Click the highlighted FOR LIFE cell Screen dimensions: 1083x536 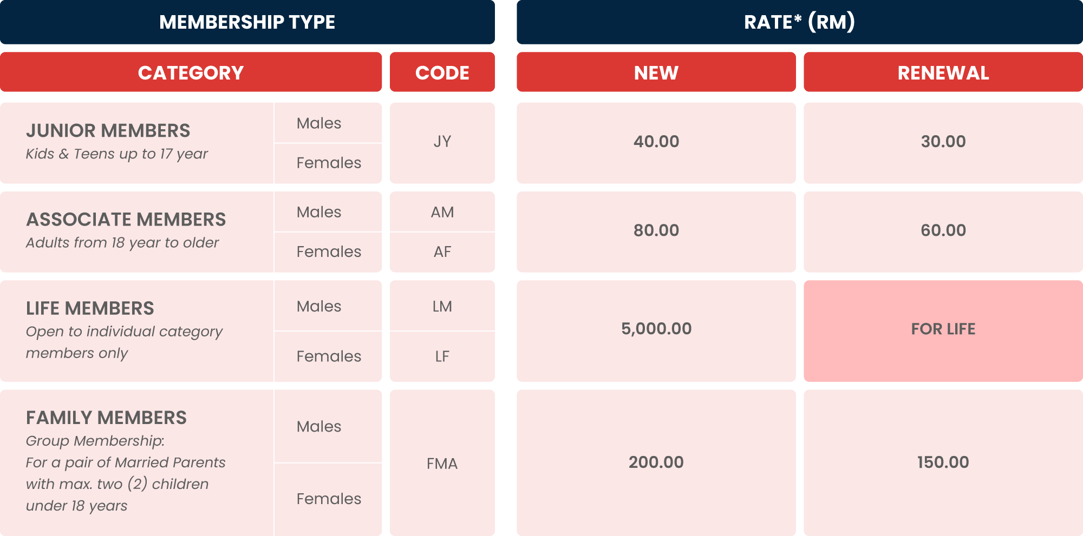[943, 330]
